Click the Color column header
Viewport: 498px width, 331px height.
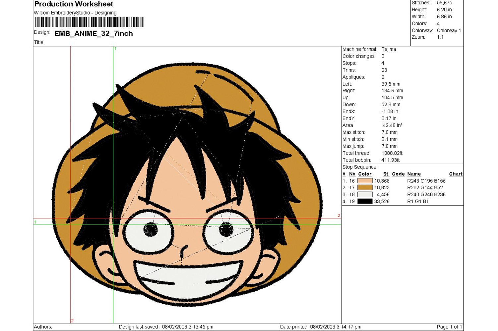click(365, 174)
